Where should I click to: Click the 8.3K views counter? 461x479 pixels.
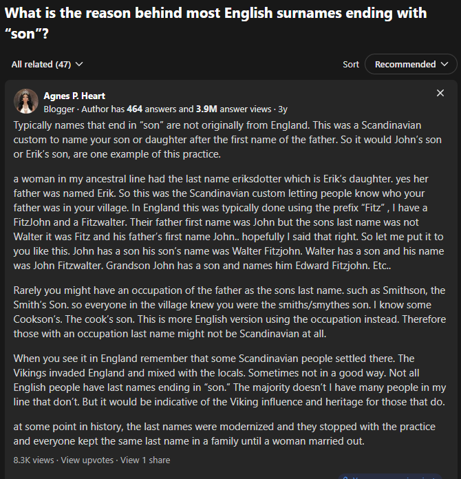34,460
